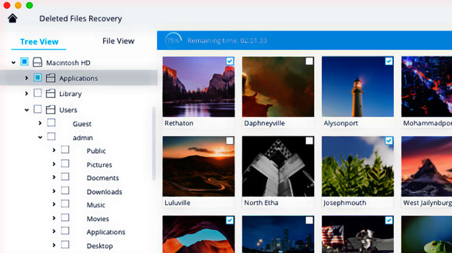
Task: Go to the Home screen icon
Action: 12,19
